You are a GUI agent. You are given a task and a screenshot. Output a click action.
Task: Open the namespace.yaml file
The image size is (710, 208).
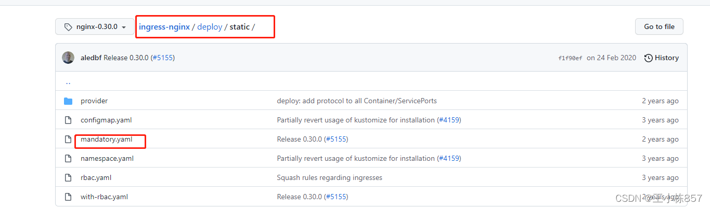click(x=107, y=158)
